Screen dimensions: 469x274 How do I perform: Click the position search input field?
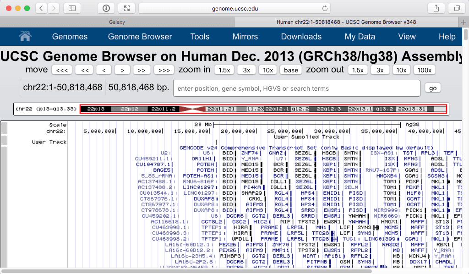tap(296, 88)
